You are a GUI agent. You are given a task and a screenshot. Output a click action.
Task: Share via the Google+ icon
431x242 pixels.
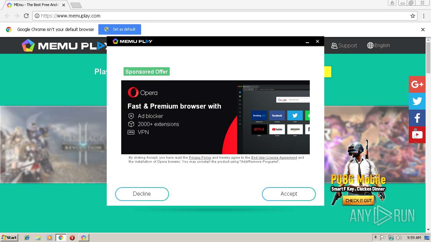(417, 84)
